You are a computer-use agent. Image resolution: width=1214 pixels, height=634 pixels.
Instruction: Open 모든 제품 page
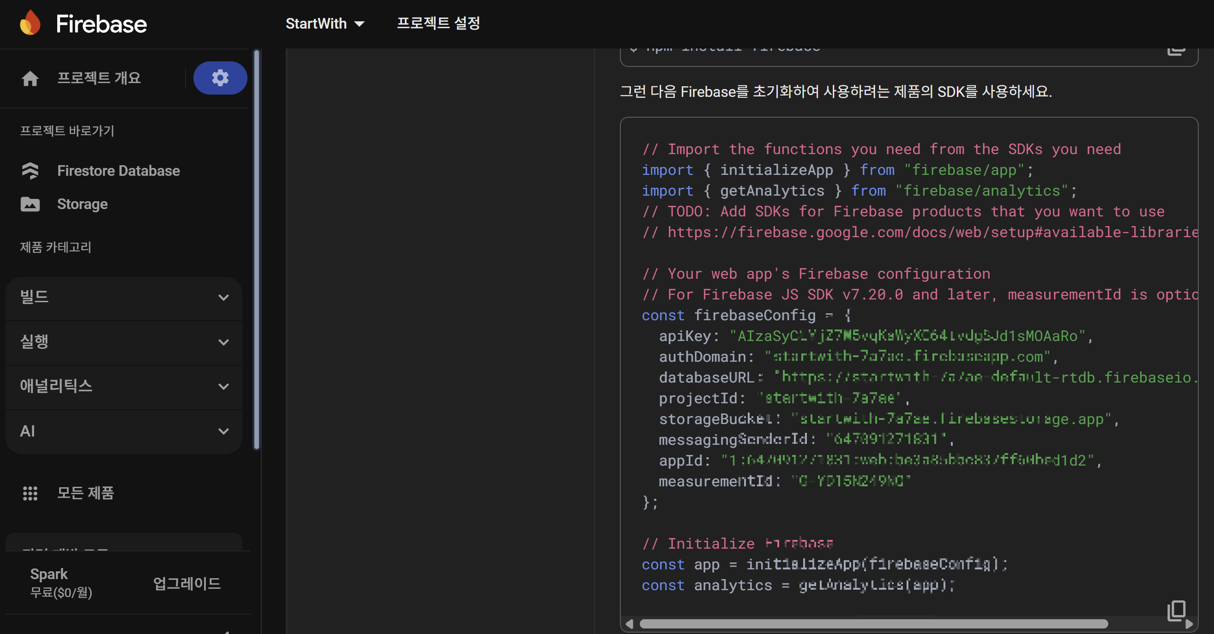point(85,493)
